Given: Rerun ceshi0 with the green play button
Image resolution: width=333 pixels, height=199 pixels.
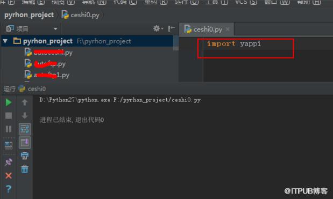Looking at the screenshot, I should (9, 102).
